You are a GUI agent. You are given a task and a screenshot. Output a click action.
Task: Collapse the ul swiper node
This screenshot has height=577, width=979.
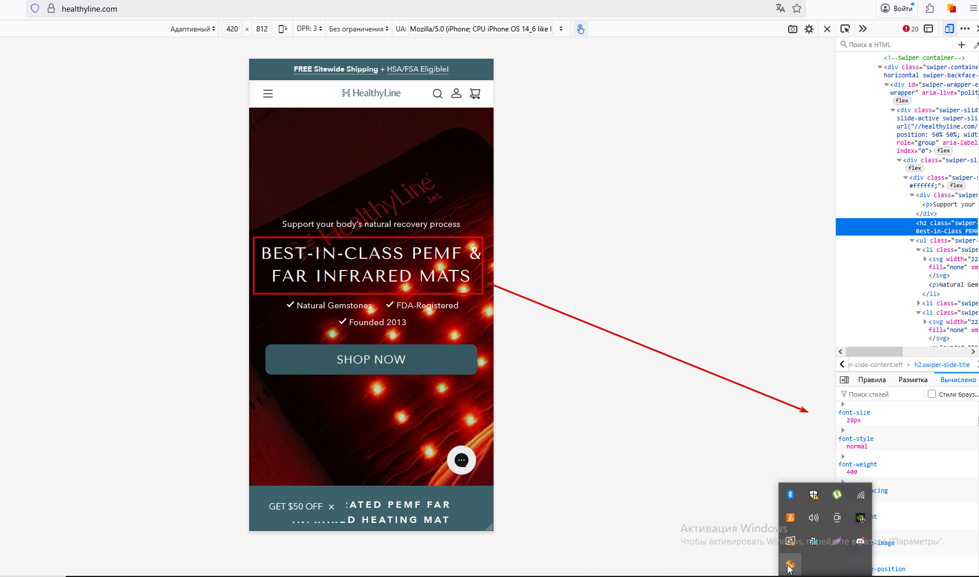pyautogui.click(x=912, y=241)
